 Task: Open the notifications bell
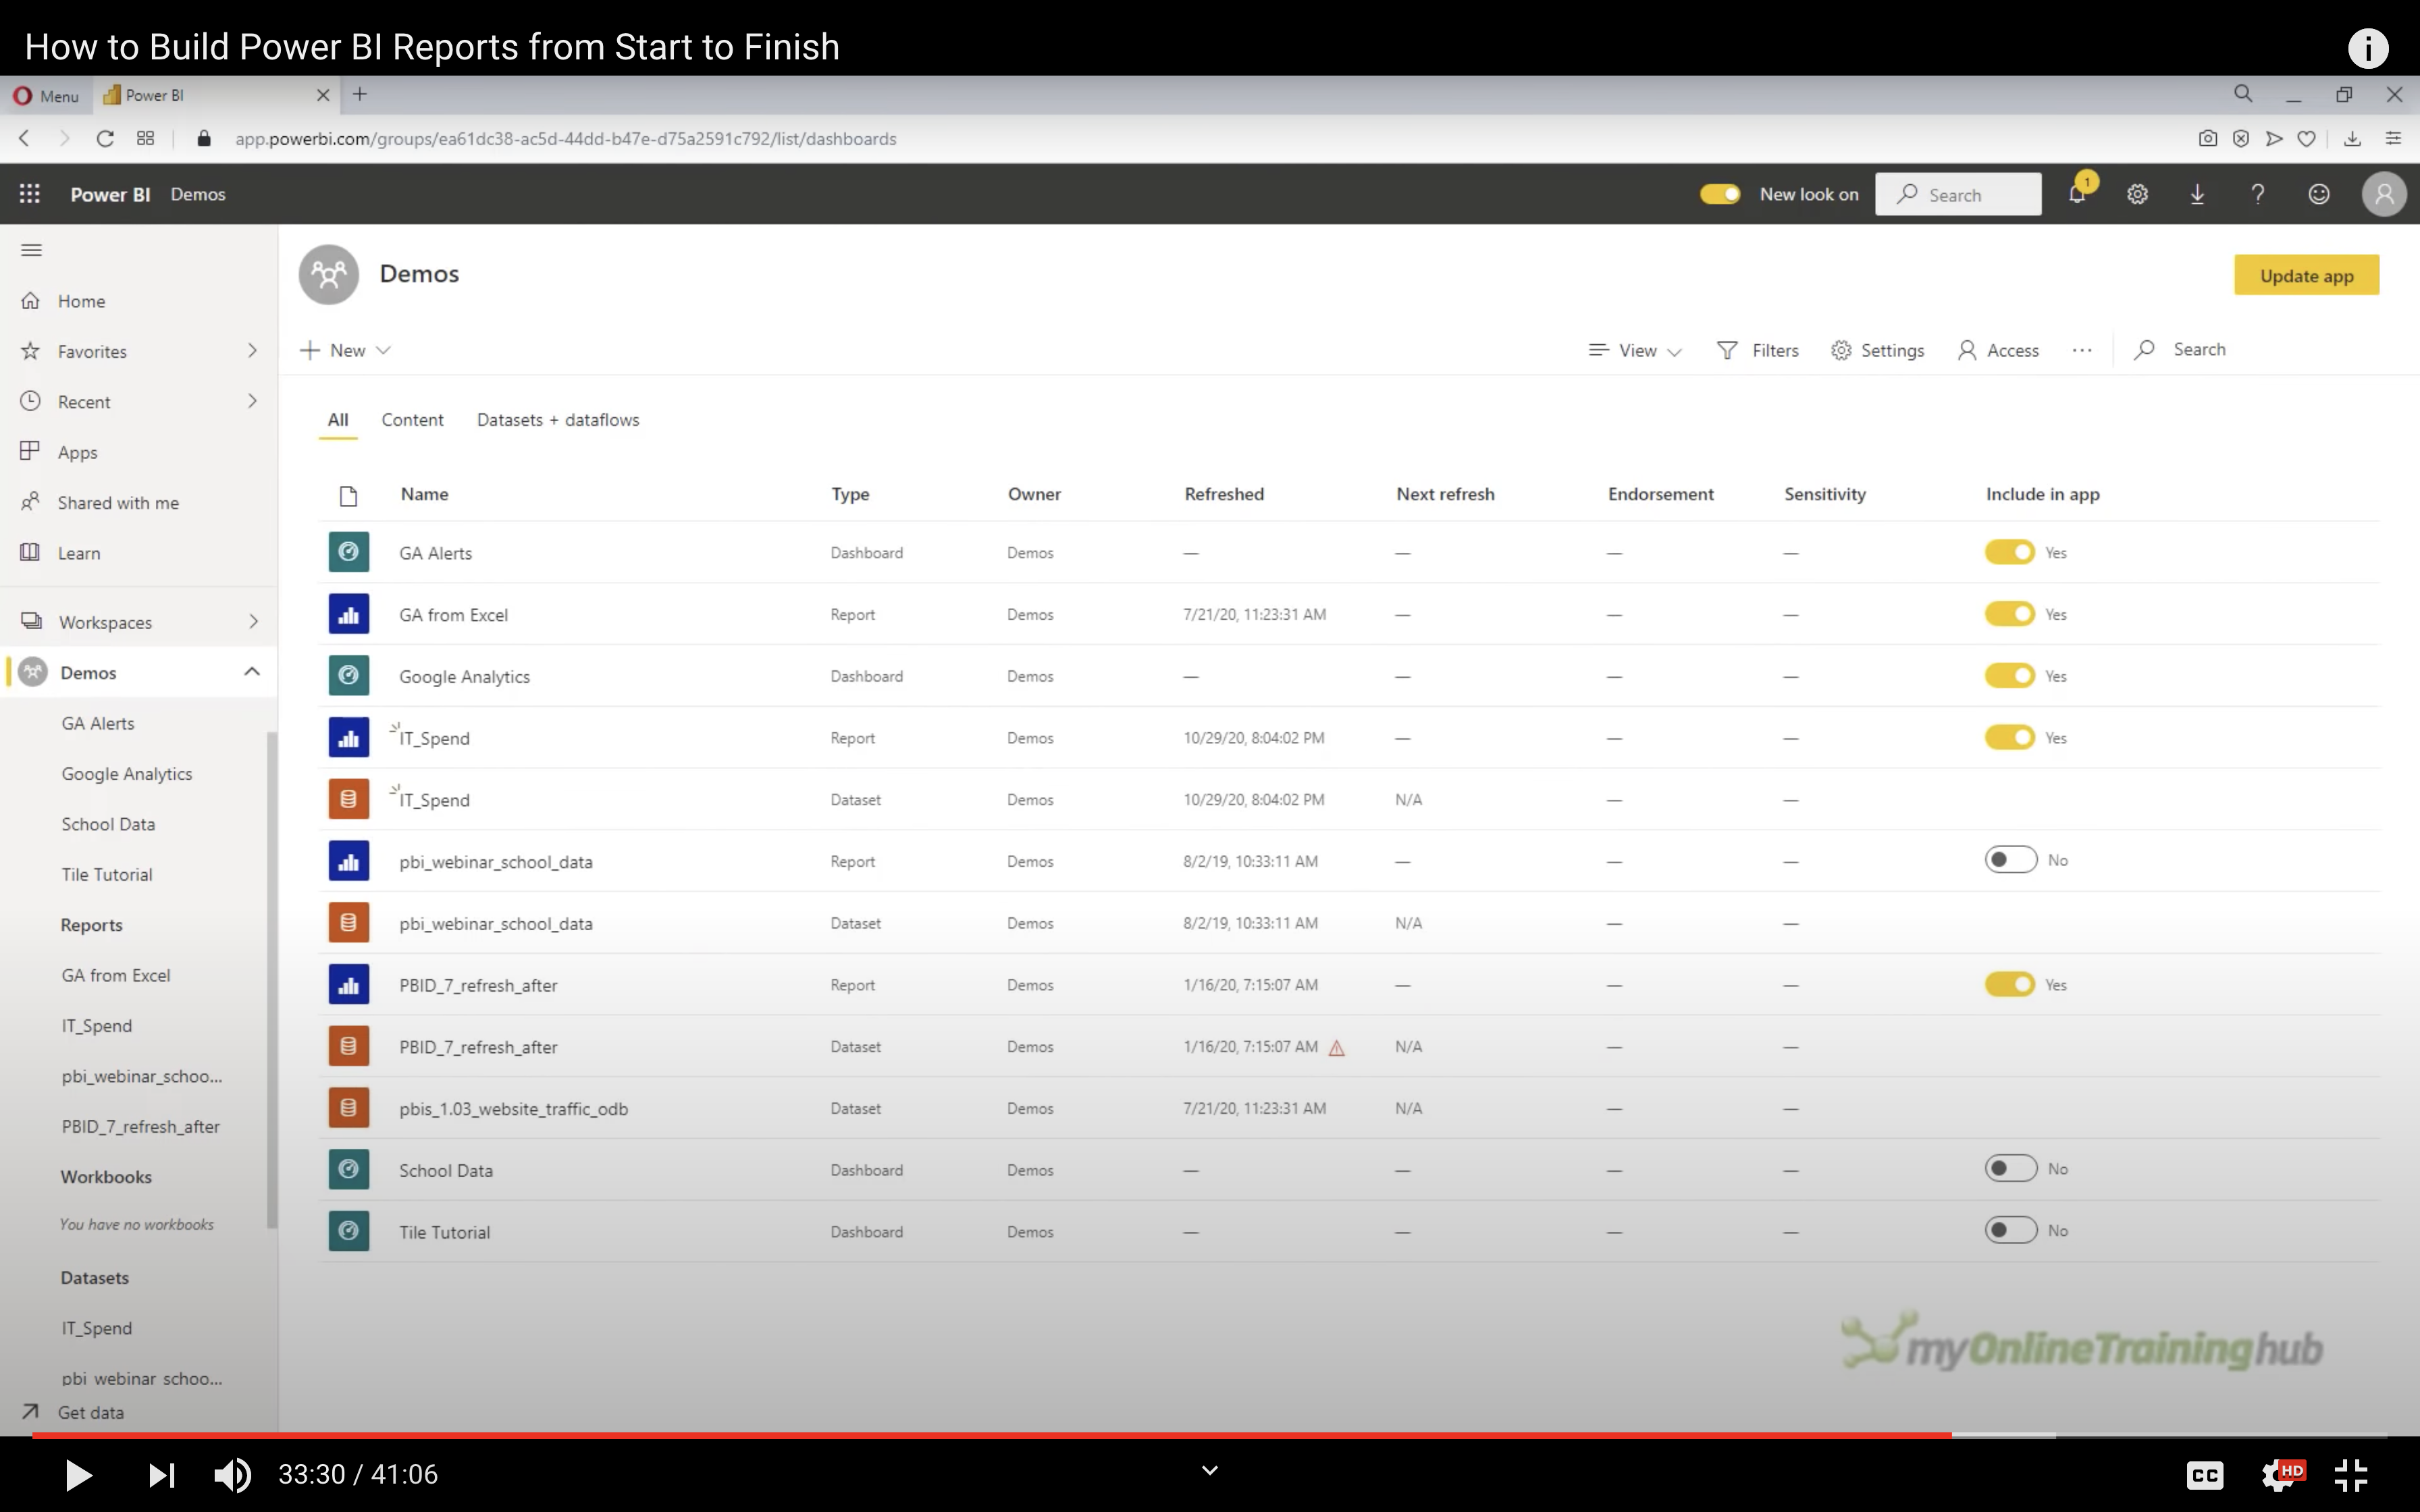click(2077, 194)
